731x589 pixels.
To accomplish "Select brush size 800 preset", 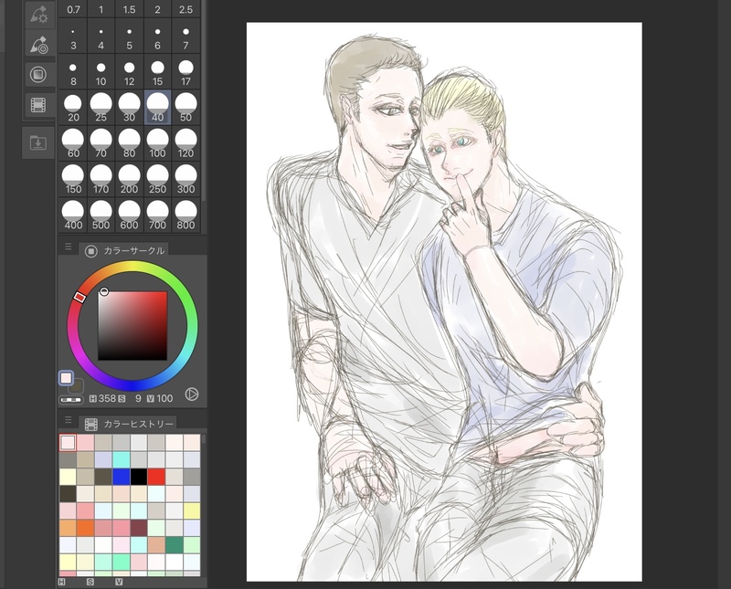I will (186, 216).
